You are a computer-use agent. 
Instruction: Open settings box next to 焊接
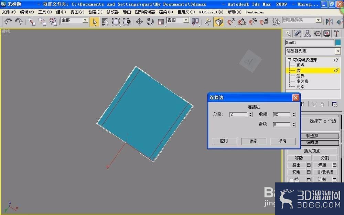coord(335,165)
